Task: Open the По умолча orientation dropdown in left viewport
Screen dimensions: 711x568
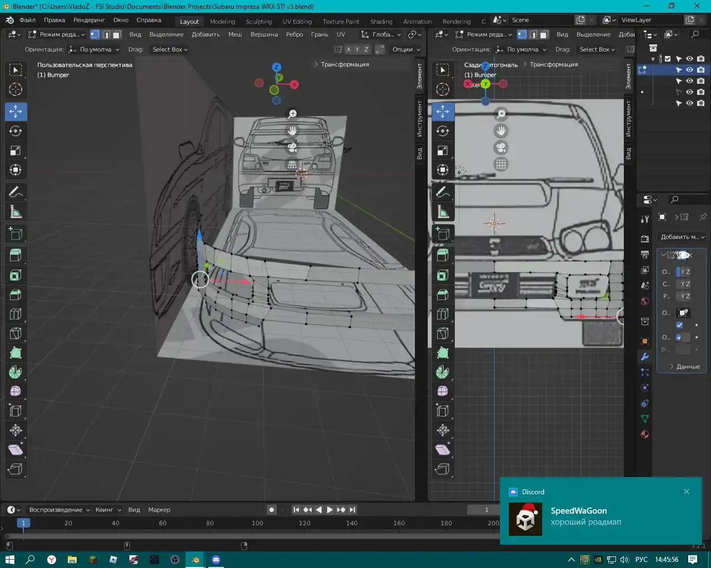Action: 94,49
